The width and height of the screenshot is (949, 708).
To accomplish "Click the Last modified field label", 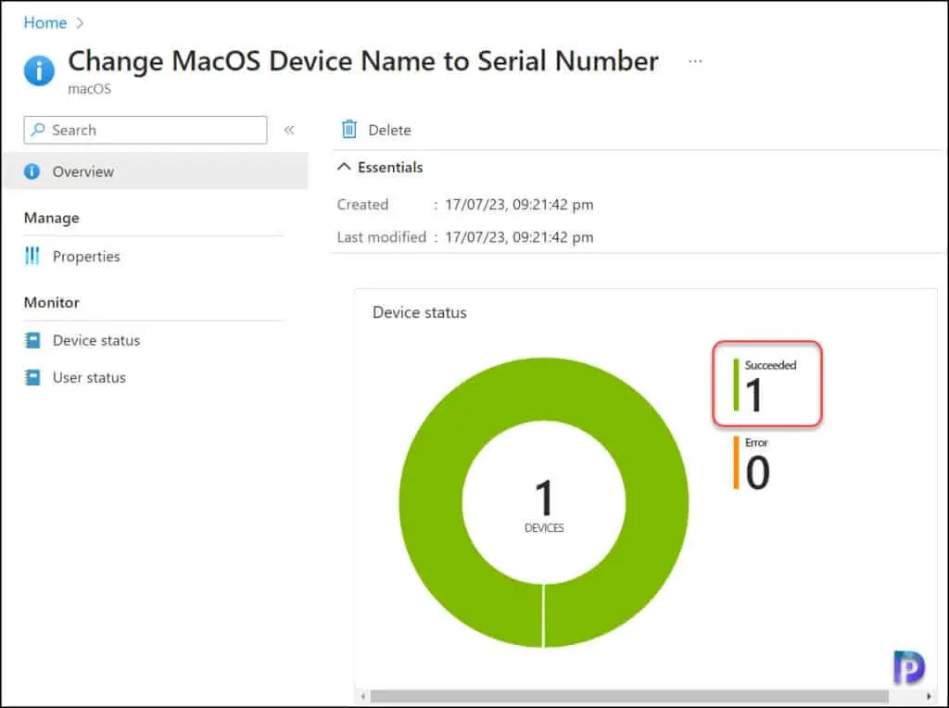I will tap(381, 237).
